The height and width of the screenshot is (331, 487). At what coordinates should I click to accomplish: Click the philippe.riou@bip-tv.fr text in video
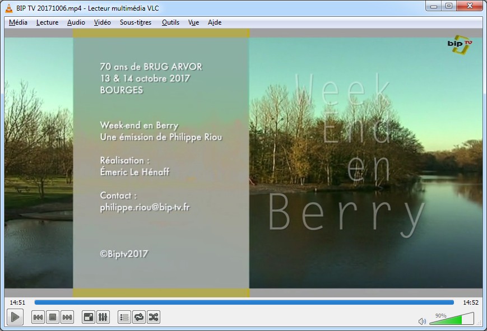pos(145,207)
